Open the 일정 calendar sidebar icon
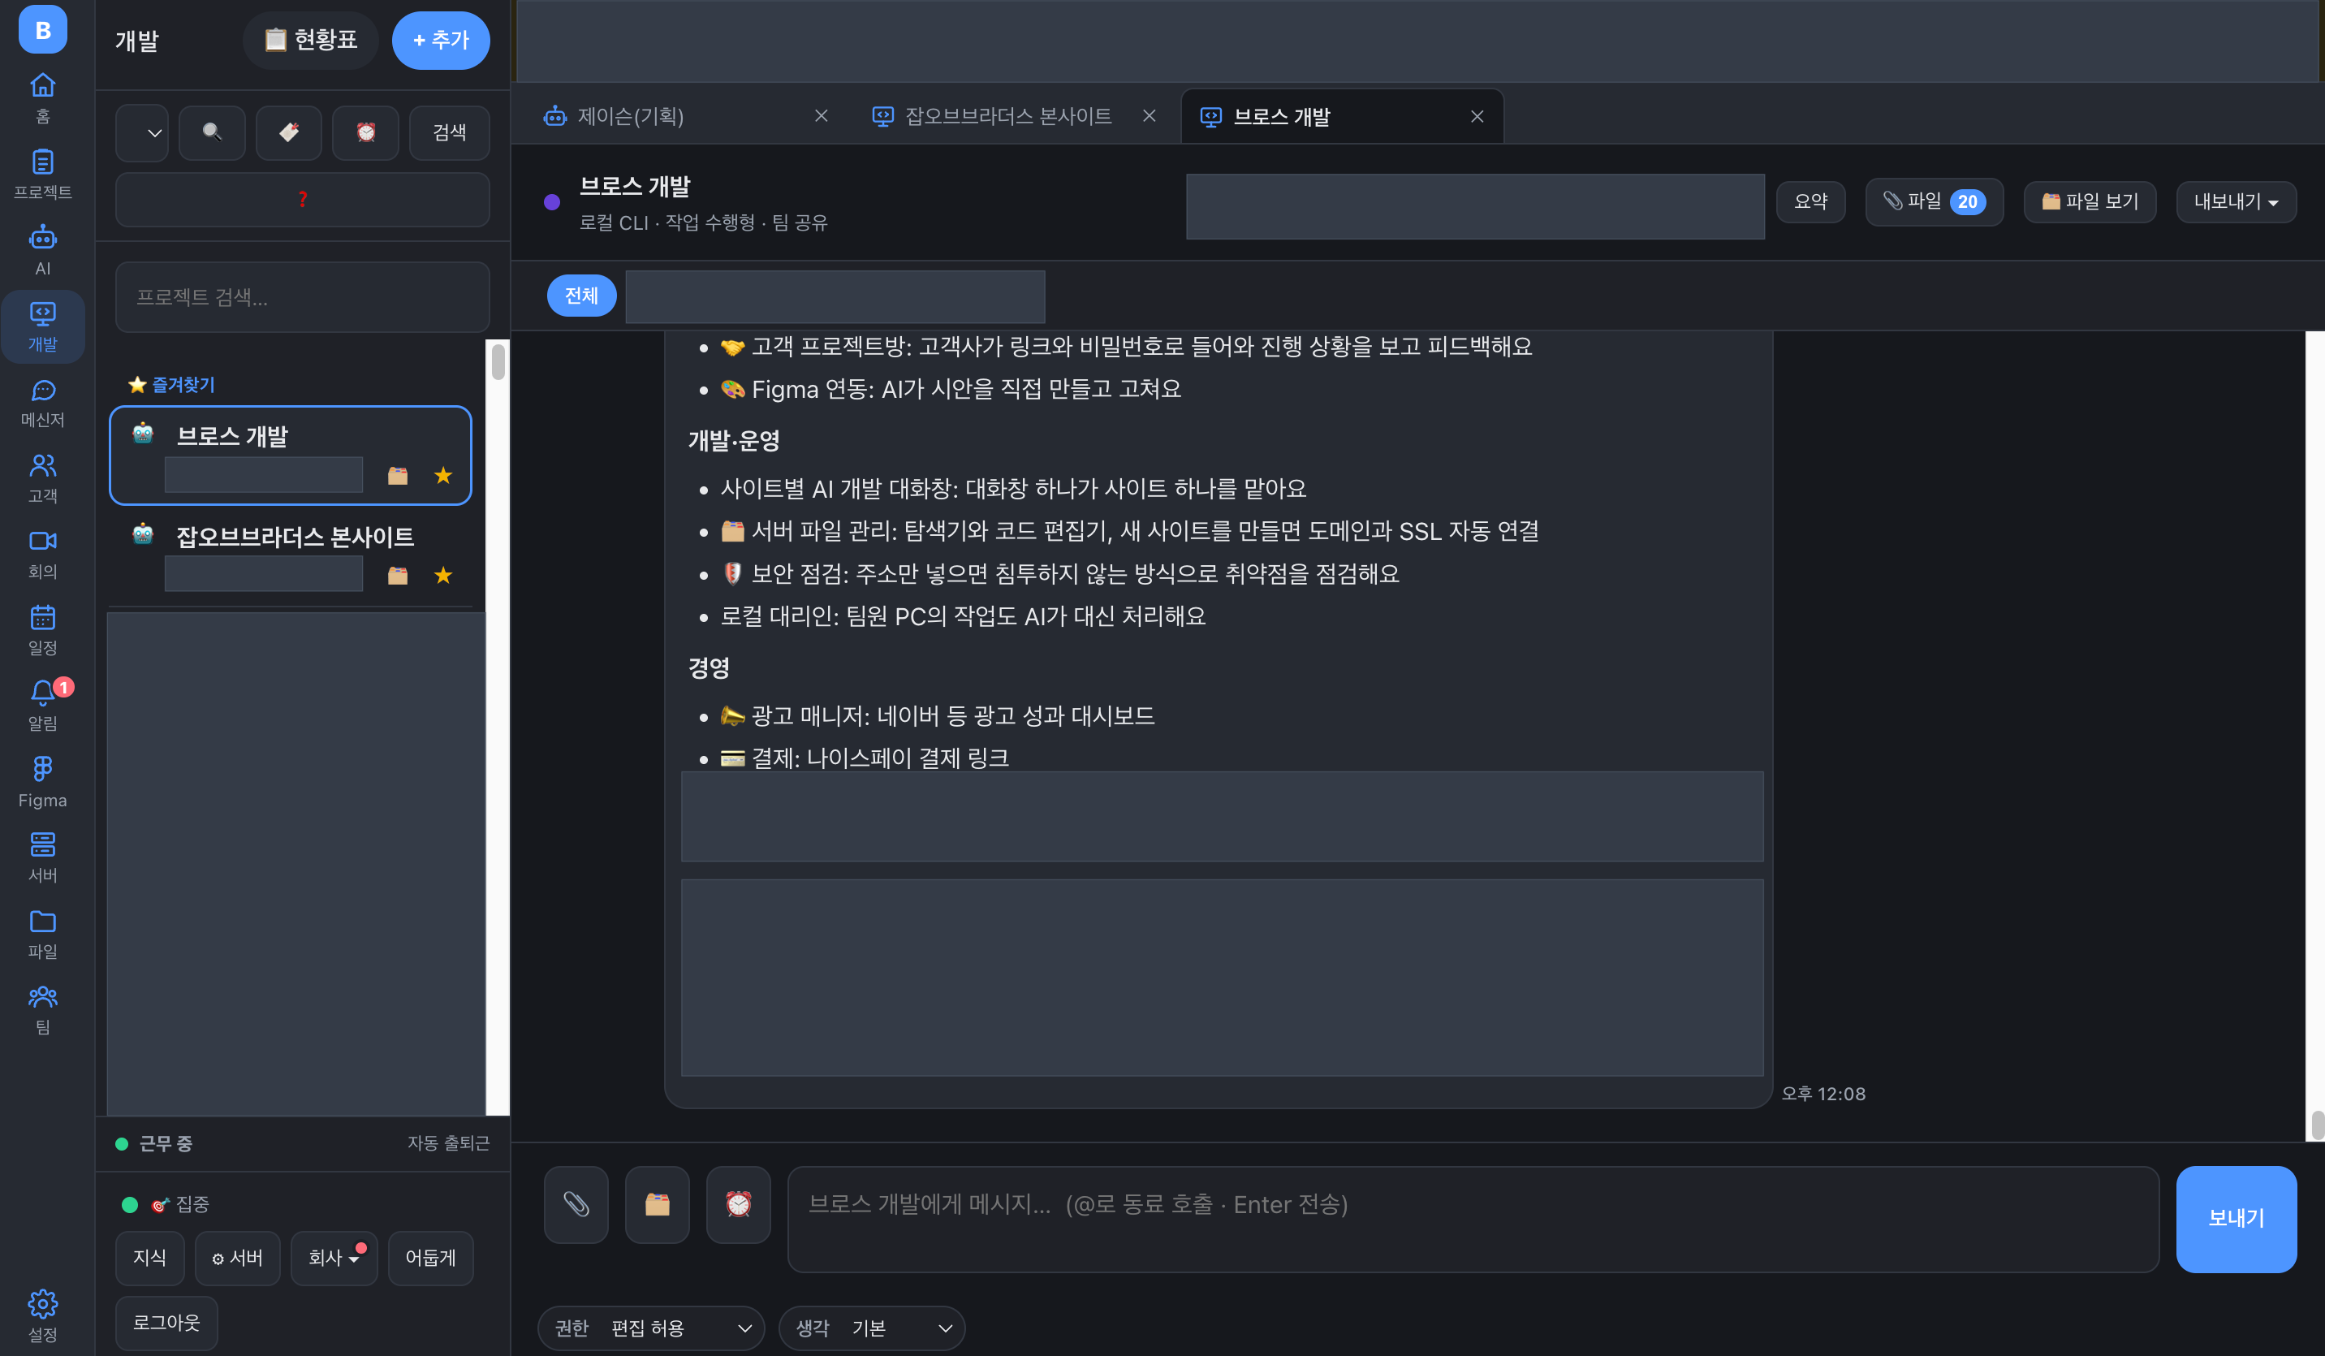 pyautogui.click(x=42, y=630)
